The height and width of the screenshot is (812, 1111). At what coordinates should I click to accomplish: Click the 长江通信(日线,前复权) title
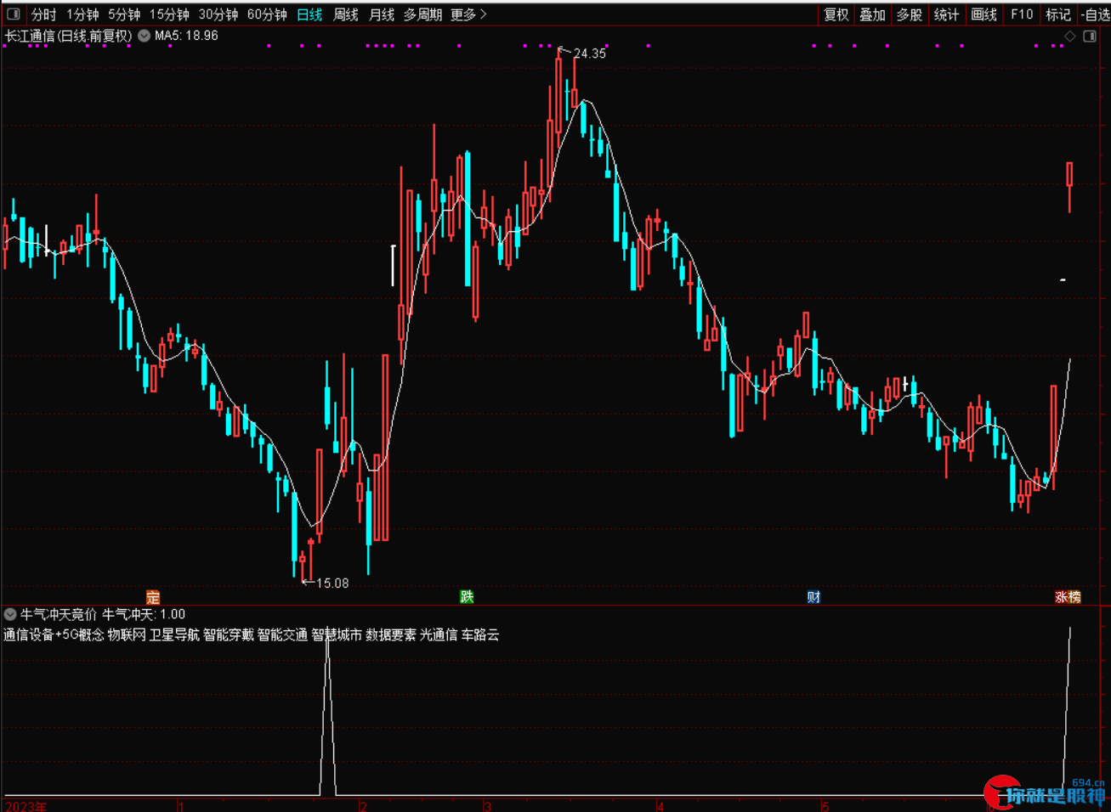[x=69, y=36]
